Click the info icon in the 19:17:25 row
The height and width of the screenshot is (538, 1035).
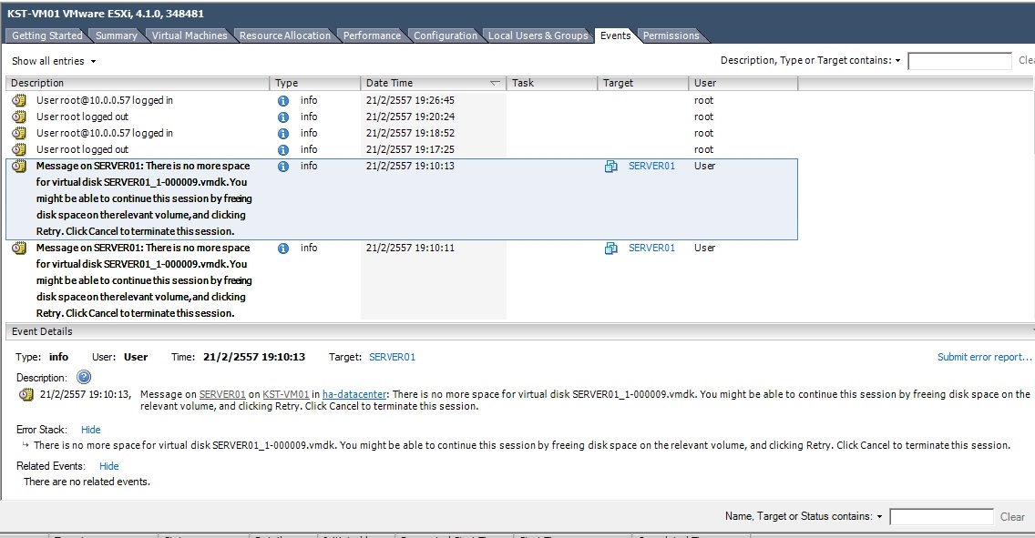point(283,150)
